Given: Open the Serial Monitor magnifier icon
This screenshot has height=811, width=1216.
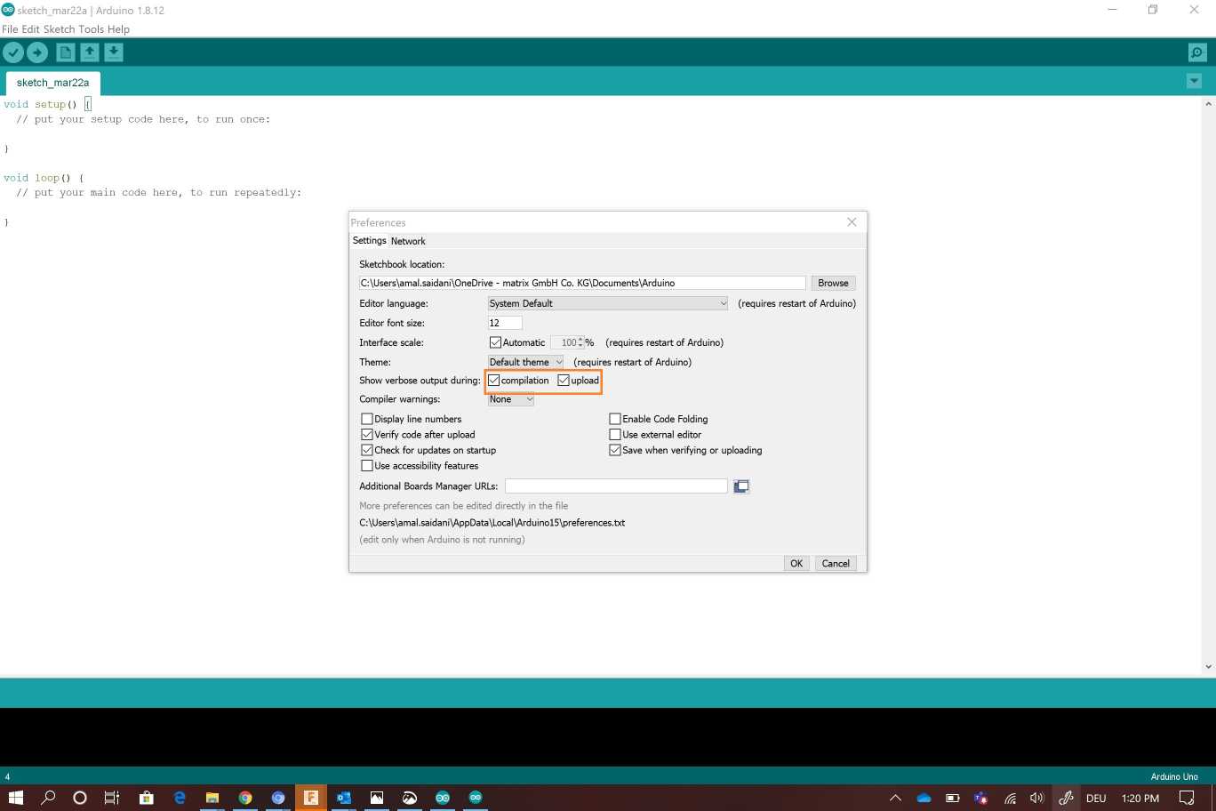Looking at the screenshot, I should click(x=1197, y=52).
